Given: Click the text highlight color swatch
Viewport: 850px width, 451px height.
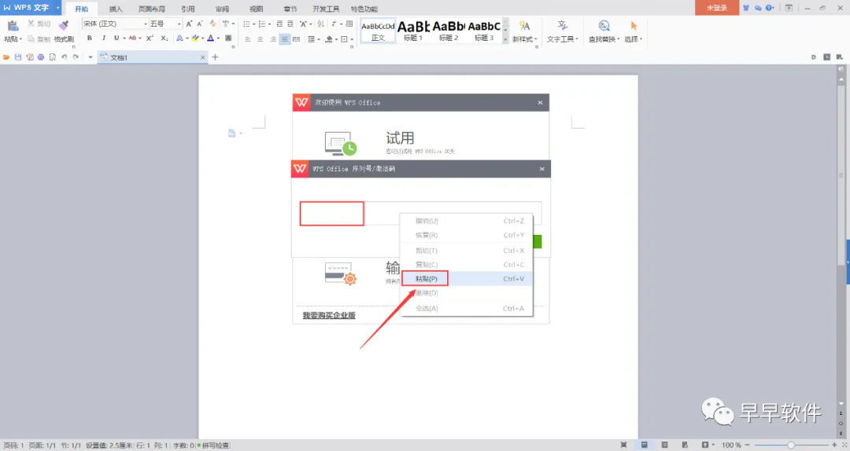Looking at the screenshot, I should [x=194, y=38].
